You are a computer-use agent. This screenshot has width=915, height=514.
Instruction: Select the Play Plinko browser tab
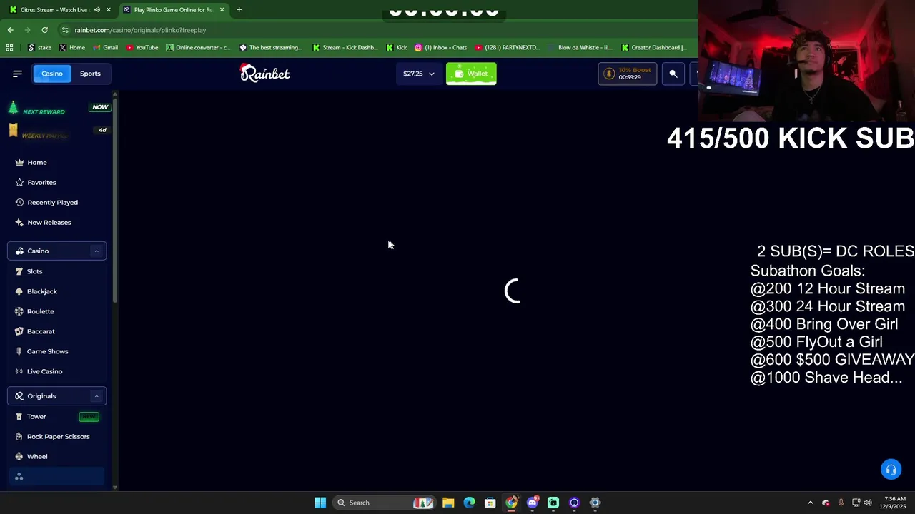[174, 10]
